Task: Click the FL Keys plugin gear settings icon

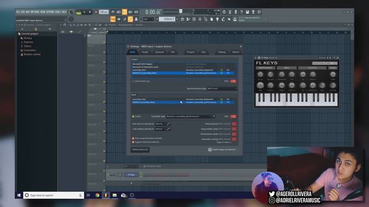Action: pyautogui.click(x=259, y=57)
